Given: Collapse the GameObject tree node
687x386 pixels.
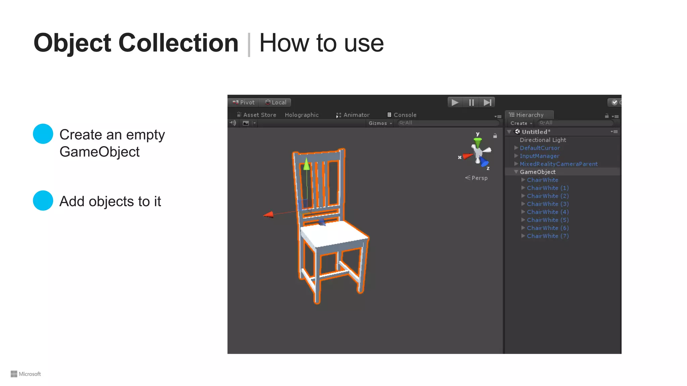Looking at the screenshot, I should (x=516, y=172).
